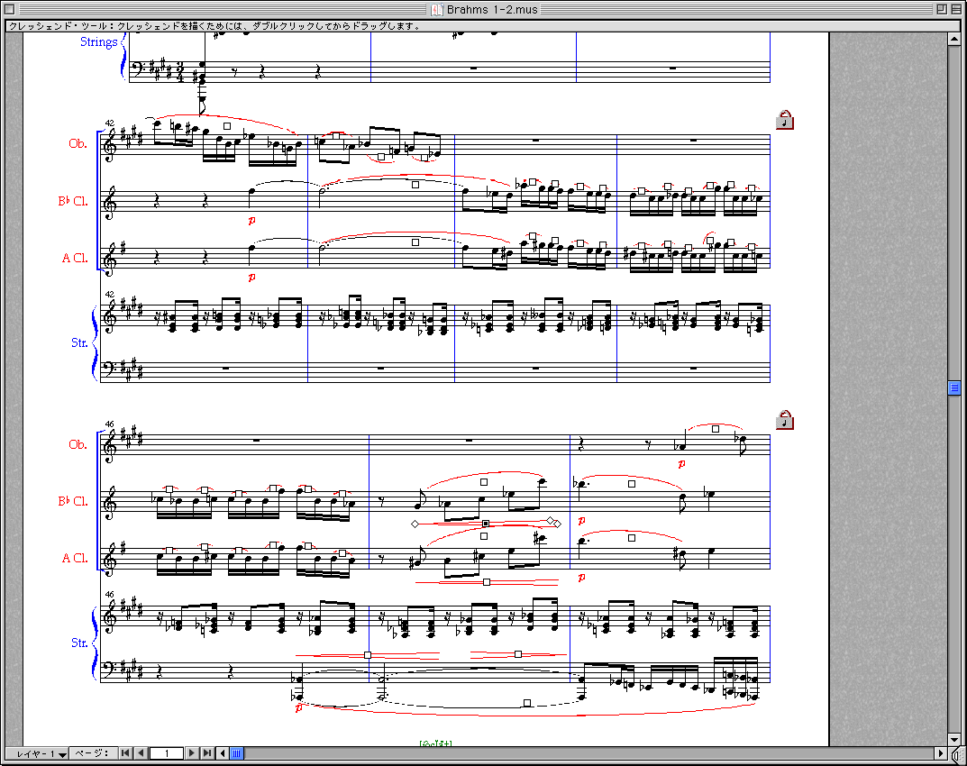Click the ページ: label in bottom bar

click(92, 753)
